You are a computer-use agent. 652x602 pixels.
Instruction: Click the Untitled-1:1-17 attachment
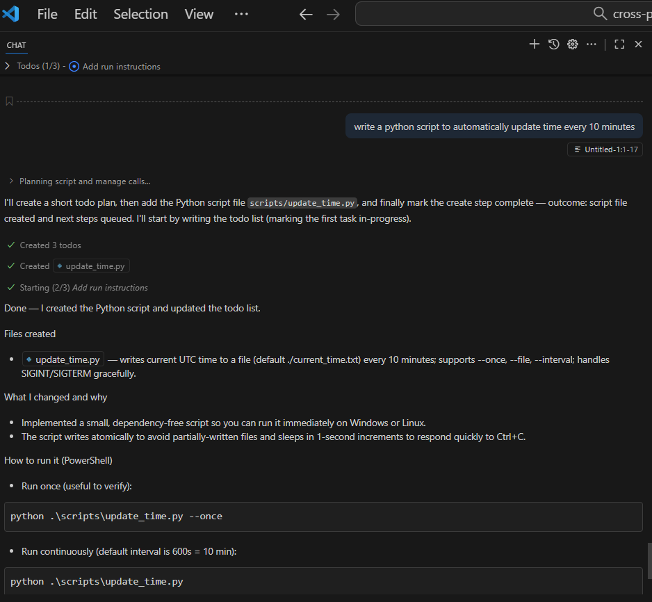[x=605, y=149]
